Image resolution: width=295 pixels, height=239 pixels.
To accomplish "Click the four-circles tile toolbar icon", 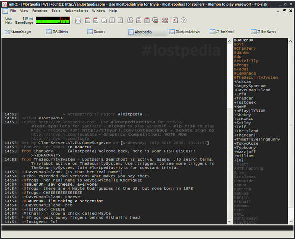I will 165,20.
